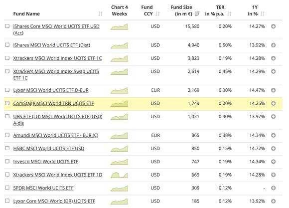Add Xtrackers MSCI World Index 1C via plus icon
The image size is (289, 208).
click(274, 58)
